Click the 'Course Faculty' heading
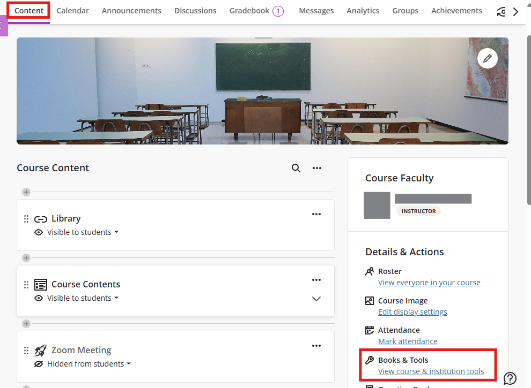Screen dimensions: 531x388 coord(399,178)
